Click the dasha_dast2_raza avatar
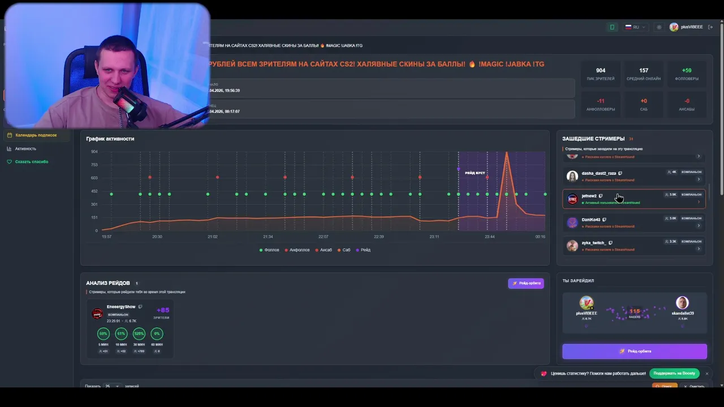724x407 pixels. point(572,176)
